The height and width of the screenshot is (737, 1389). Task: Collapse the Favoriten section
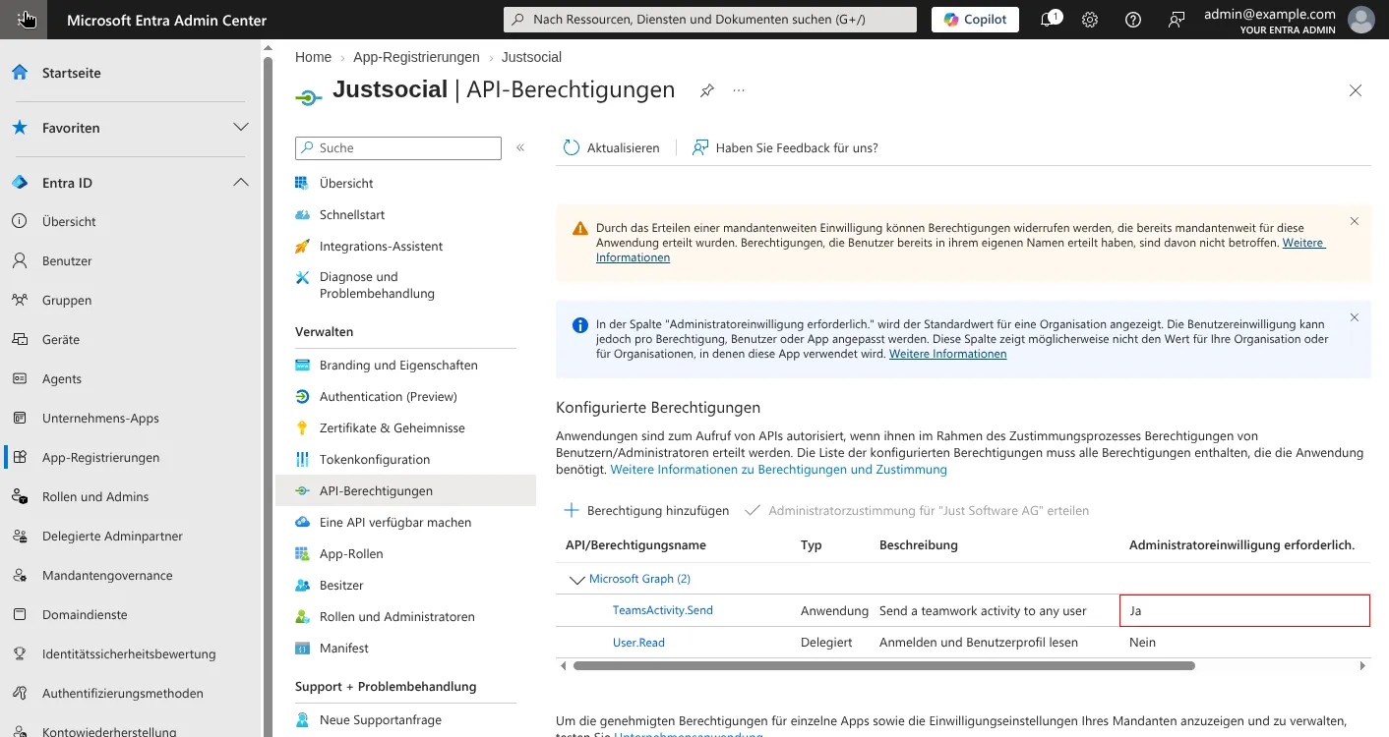[240, 128]
